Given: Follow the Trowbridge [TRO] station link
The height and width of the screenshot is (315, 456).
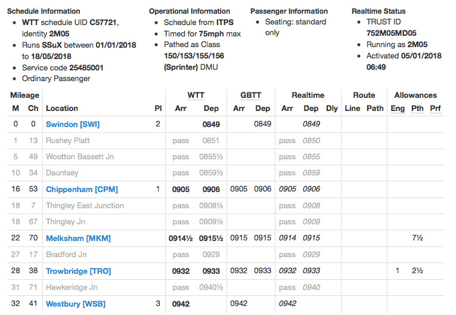Looking at the screenshot, I should pos(78,271).
